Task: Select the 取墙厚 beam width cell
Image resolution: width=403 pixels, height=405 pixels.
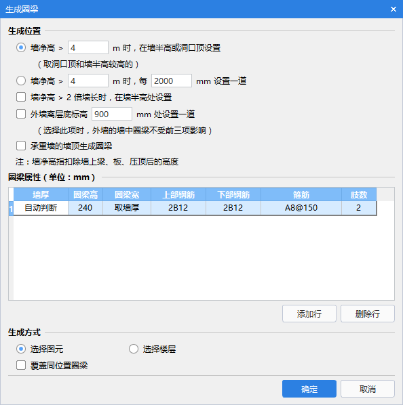Action: coord(127,208)
